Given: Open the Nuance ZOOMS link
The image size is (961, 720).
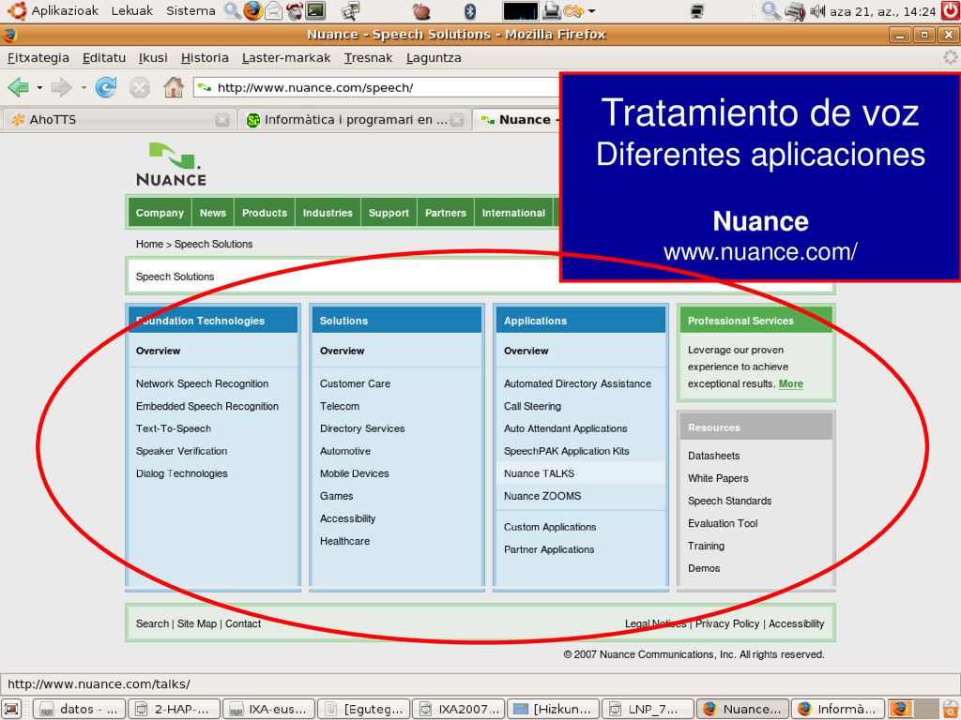Looking at the screenshot, I should click(x=542, y=496).
